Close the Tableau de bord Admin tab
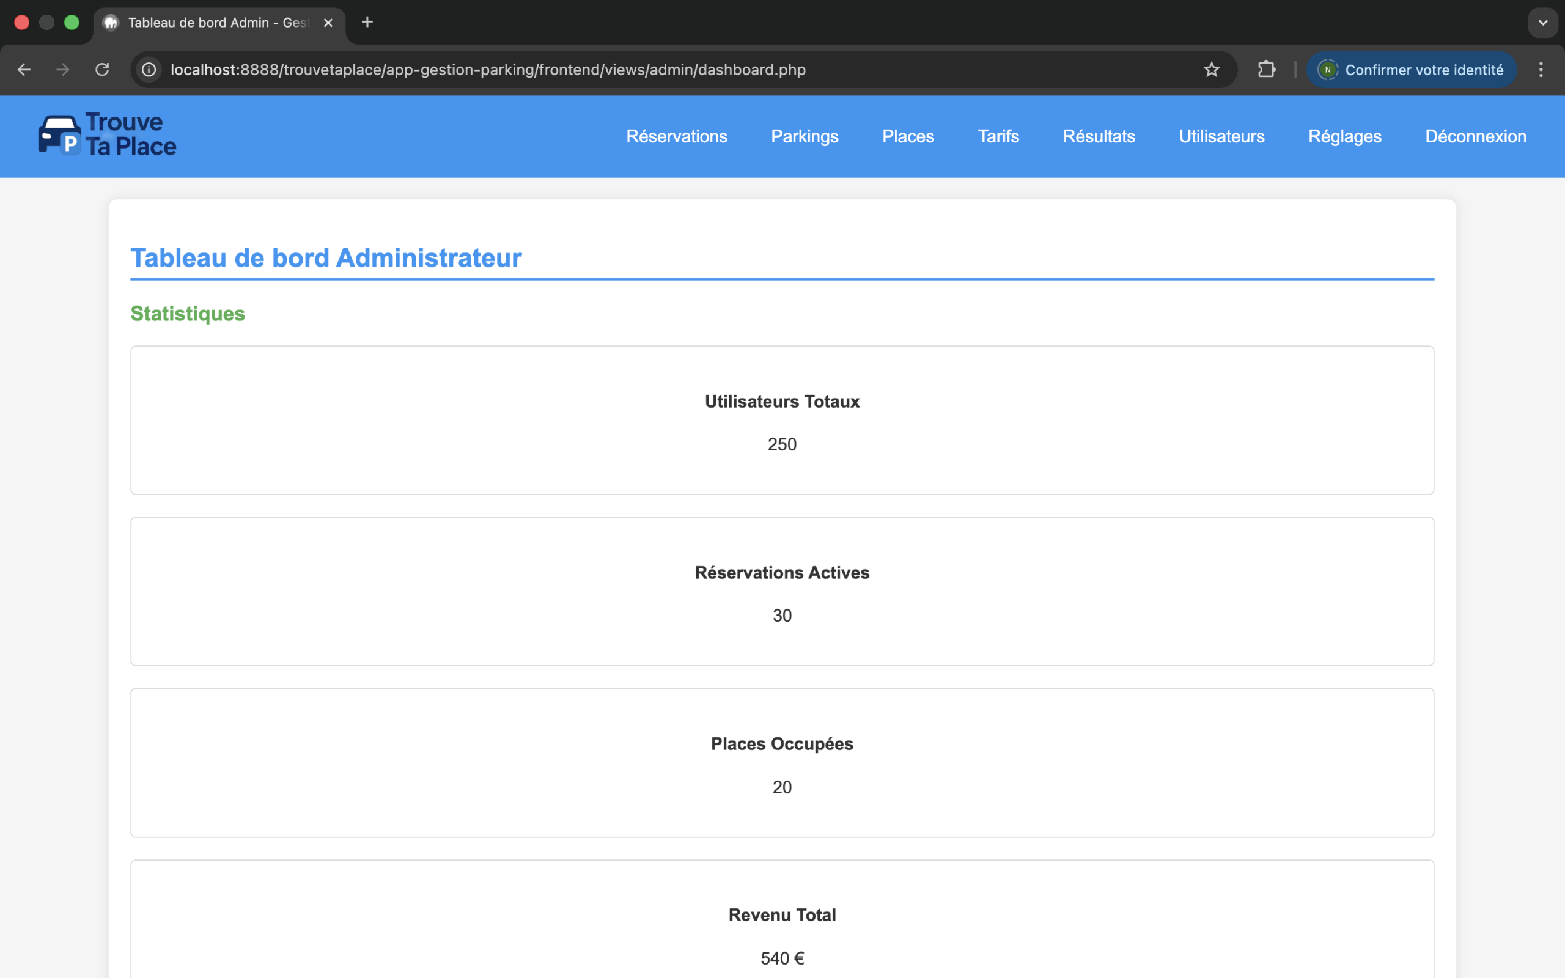 point(328,23)
